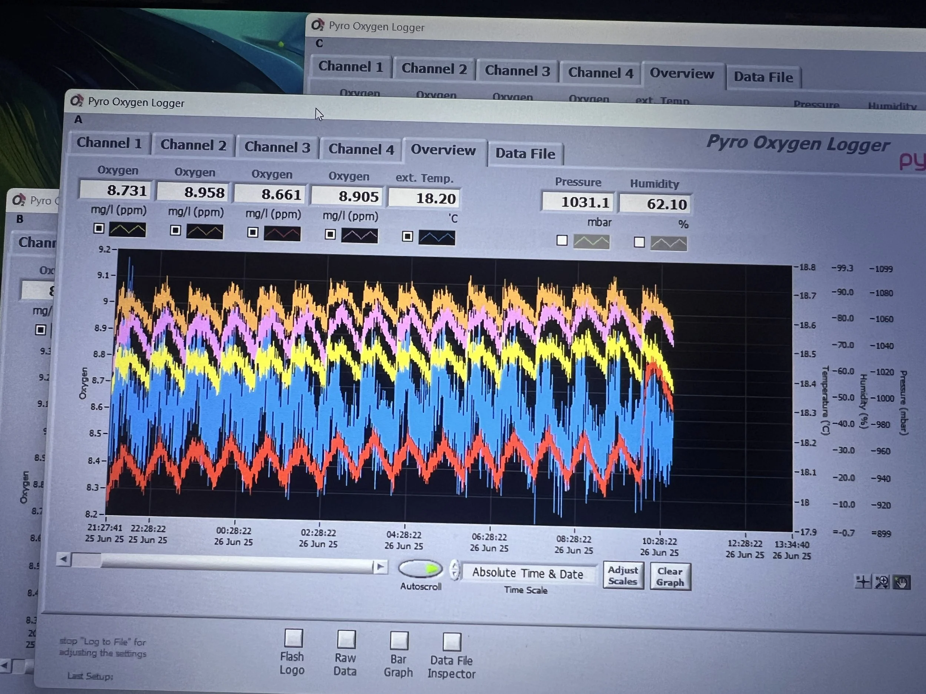This screenshot has height=694, width=926.
Task: Open Channel 2 tab in window C
Action: click(434, 68)
